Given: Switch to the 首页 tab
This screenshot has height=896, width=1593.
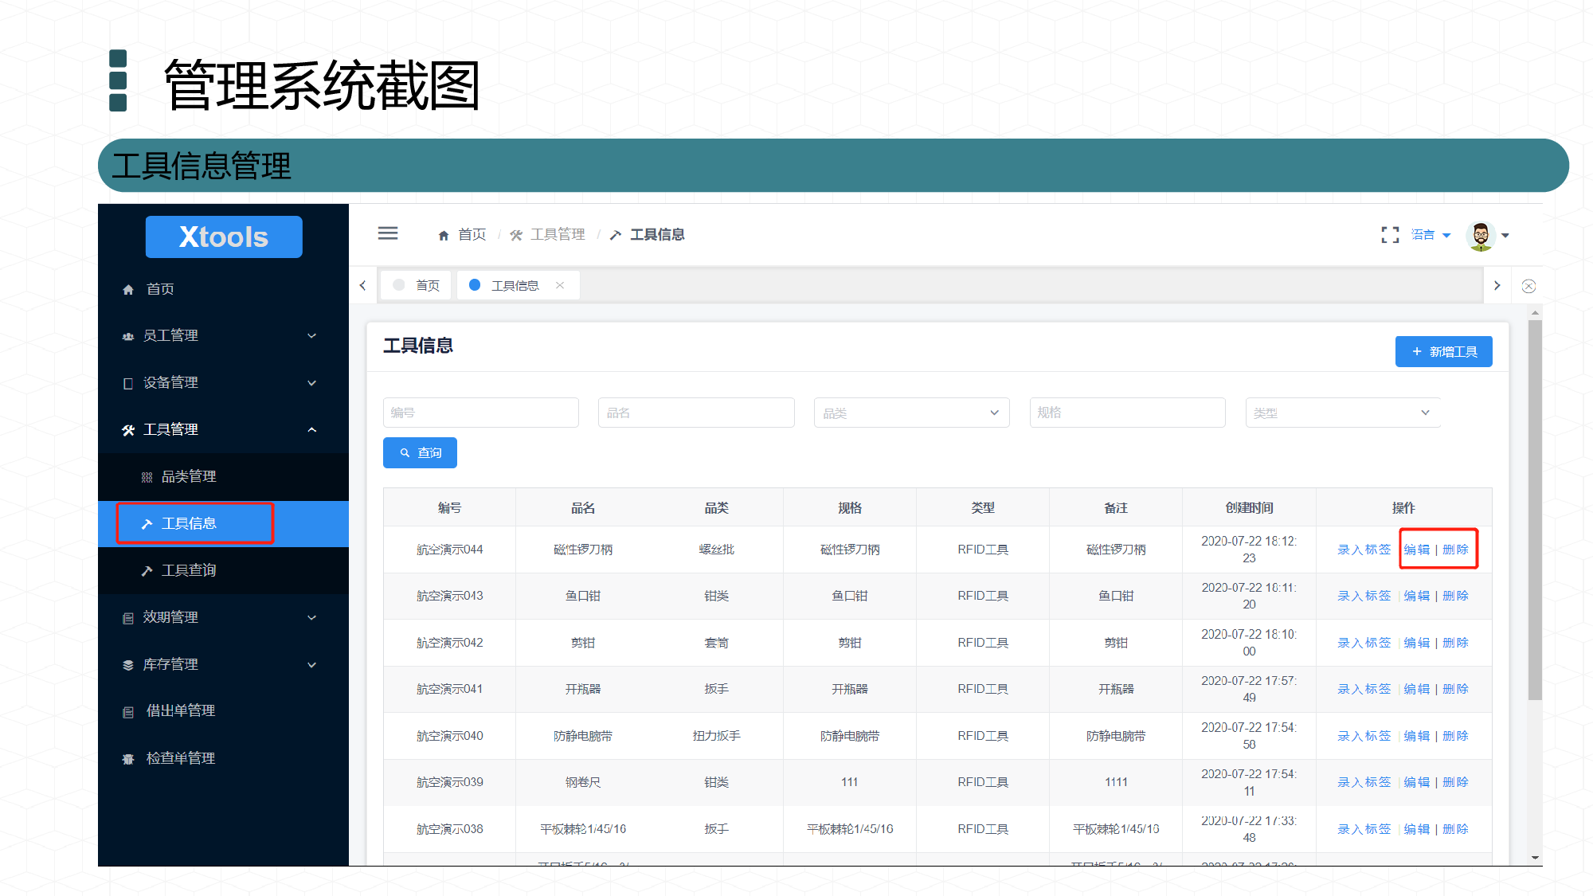Looking at the screenshot, I should [417, 285].
